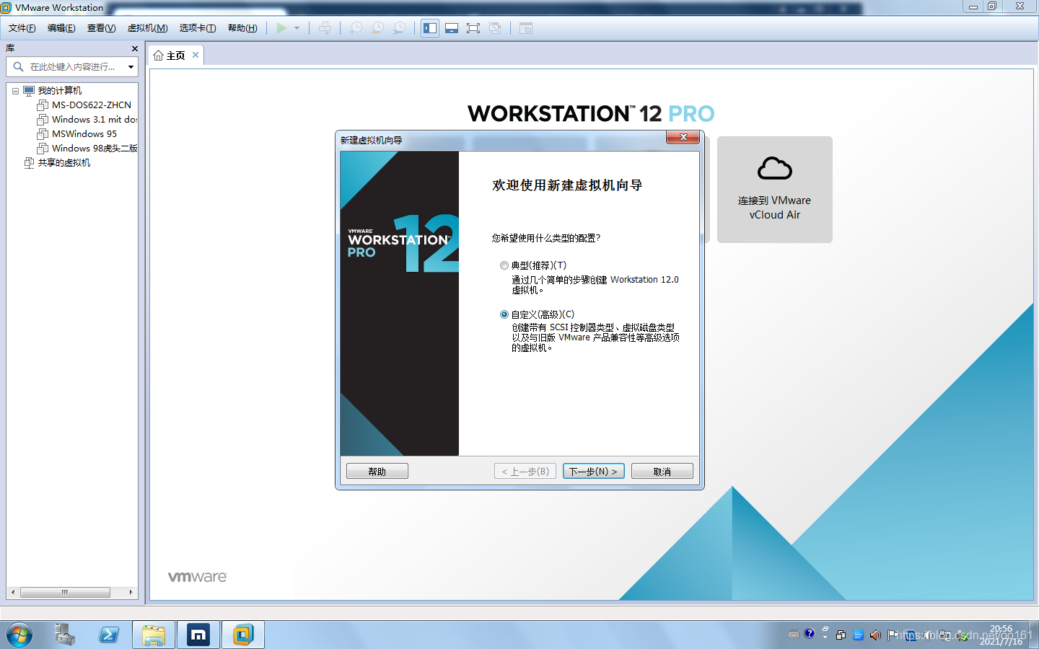Click the 下一步(N) > button
This screenshot has height=649, width=1039.
(593, 471)
